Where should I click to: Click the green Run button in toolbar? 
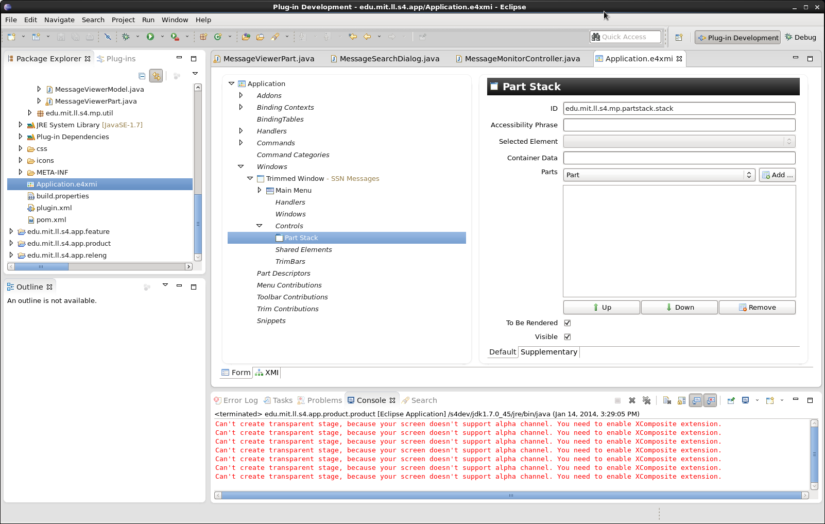[x=150, y=37]
